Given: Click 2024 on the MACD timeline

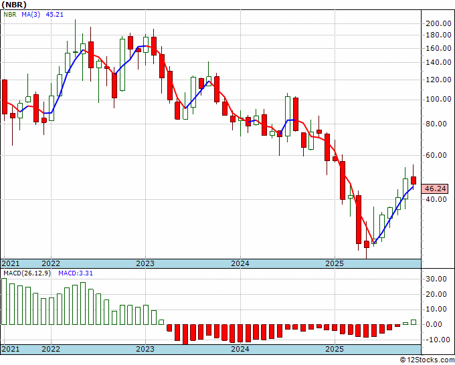Looking at the screenshot, I should (x=240, y=349).
